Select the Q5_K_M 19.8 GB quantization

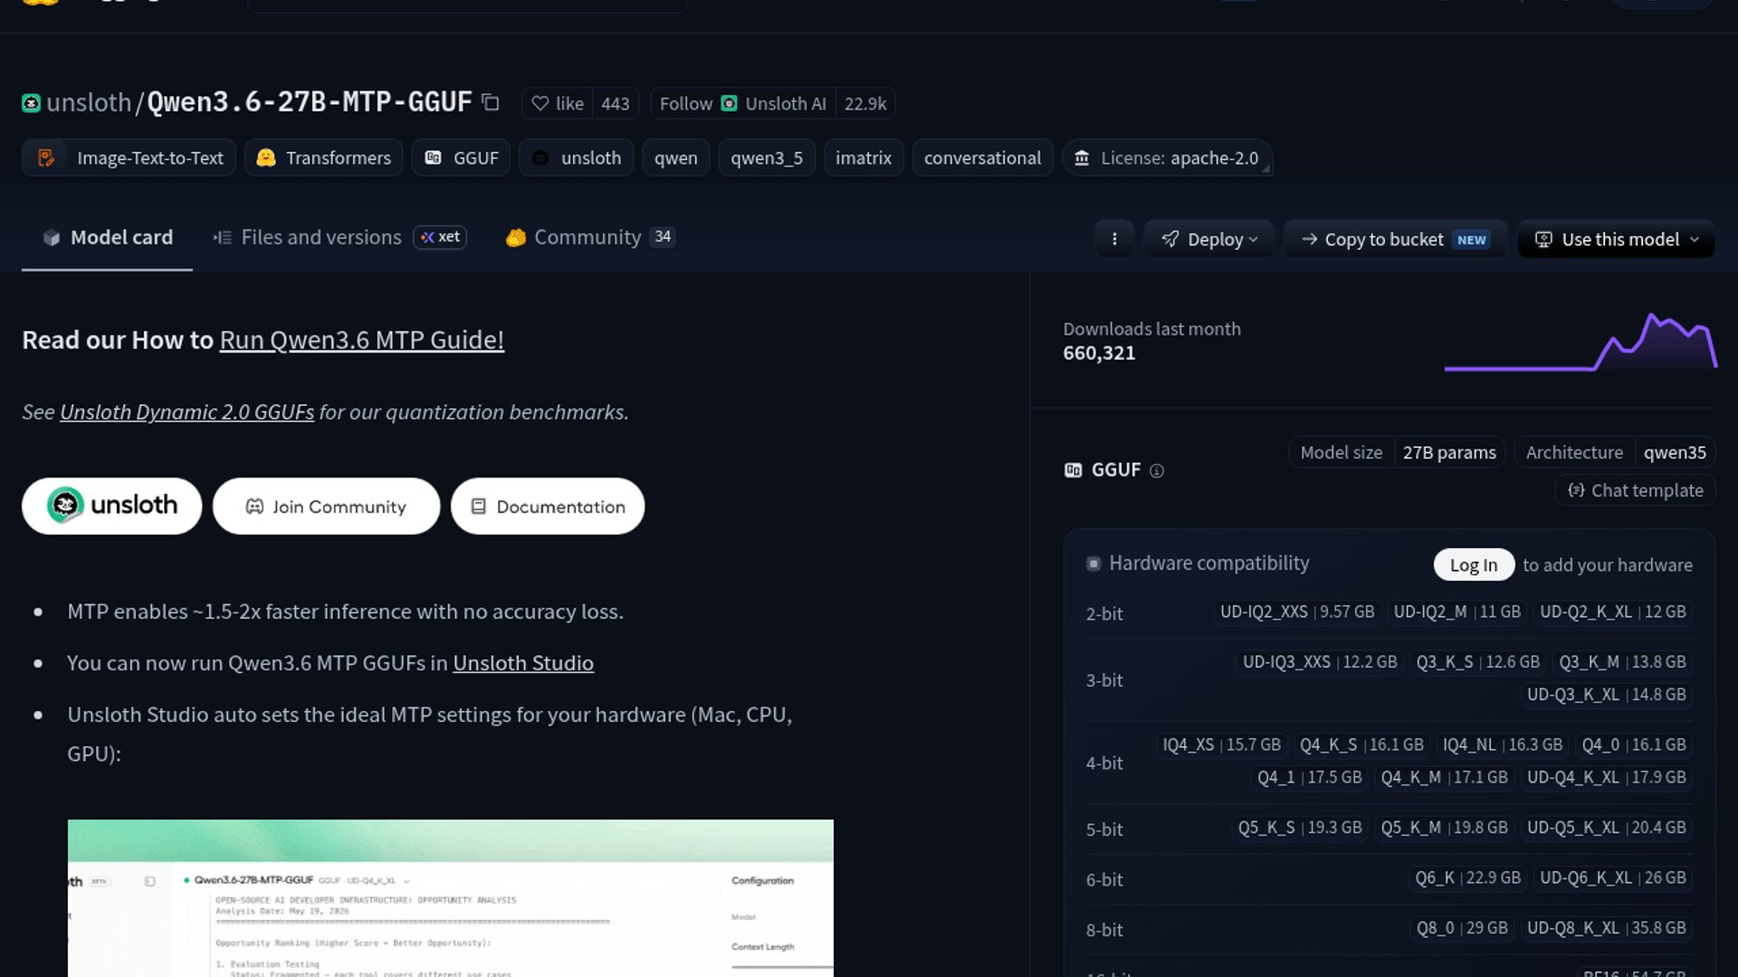(1444, 828)
